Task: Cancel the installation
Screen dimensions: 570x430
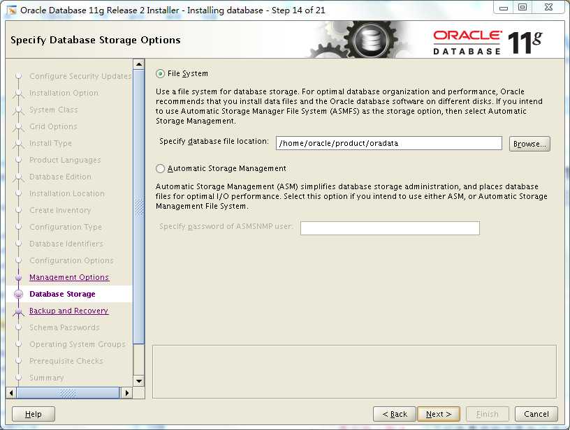Action: [x=536, y=414]
